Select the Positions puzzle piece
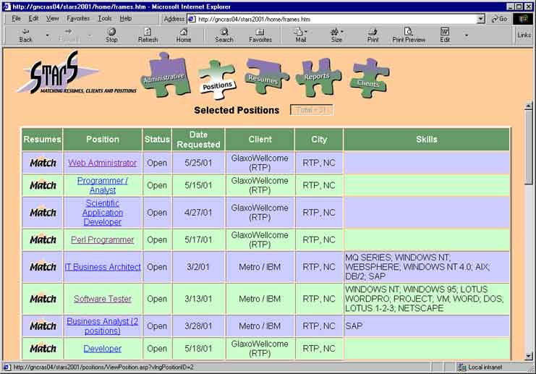The width and height of the screenshot is (536, 374). click(217, 80)
